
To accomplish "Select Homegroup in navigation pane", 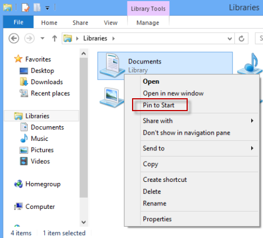I will click(x=43, y=184).
